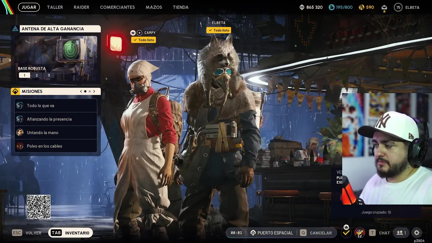Click the CAMPY player name
Image resolution: width=432 pixels, height=243 pixels.
pyautogui.click(x=150, y=33)
